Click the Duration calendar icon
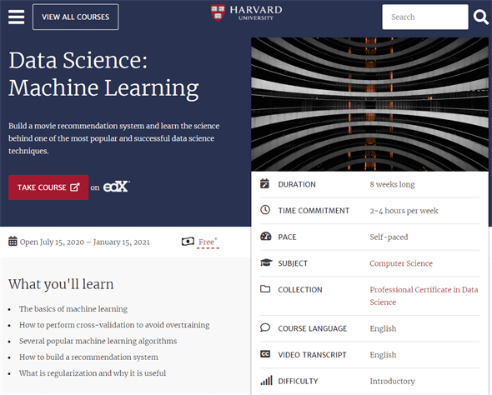492x395 pixels. click(x=265, y=183)
